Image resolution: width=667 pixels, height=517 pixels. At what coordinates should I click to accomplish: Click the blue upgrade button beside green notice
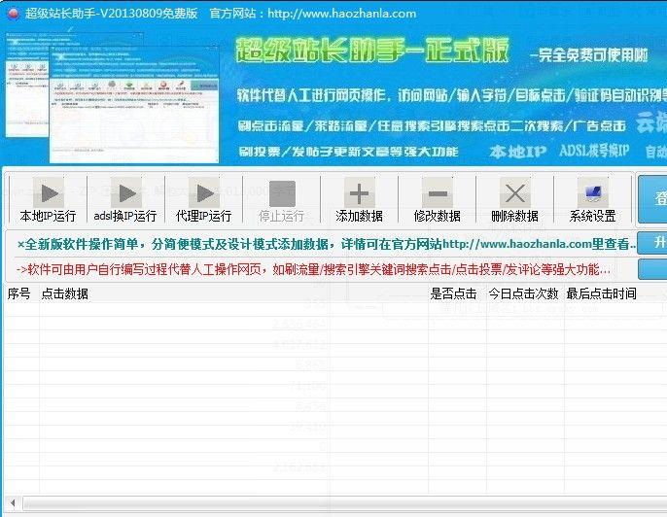(653, 243)
